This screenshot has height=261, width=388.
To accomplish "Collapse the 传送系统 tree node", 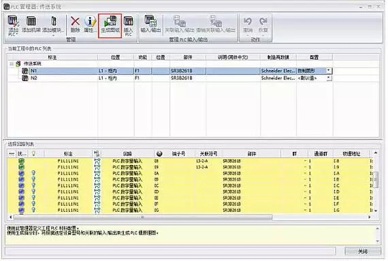I will coord(12,64).
